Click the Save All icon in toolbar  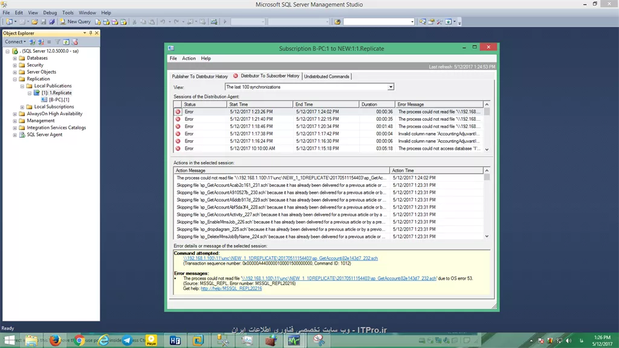click(x=52, y=22)
